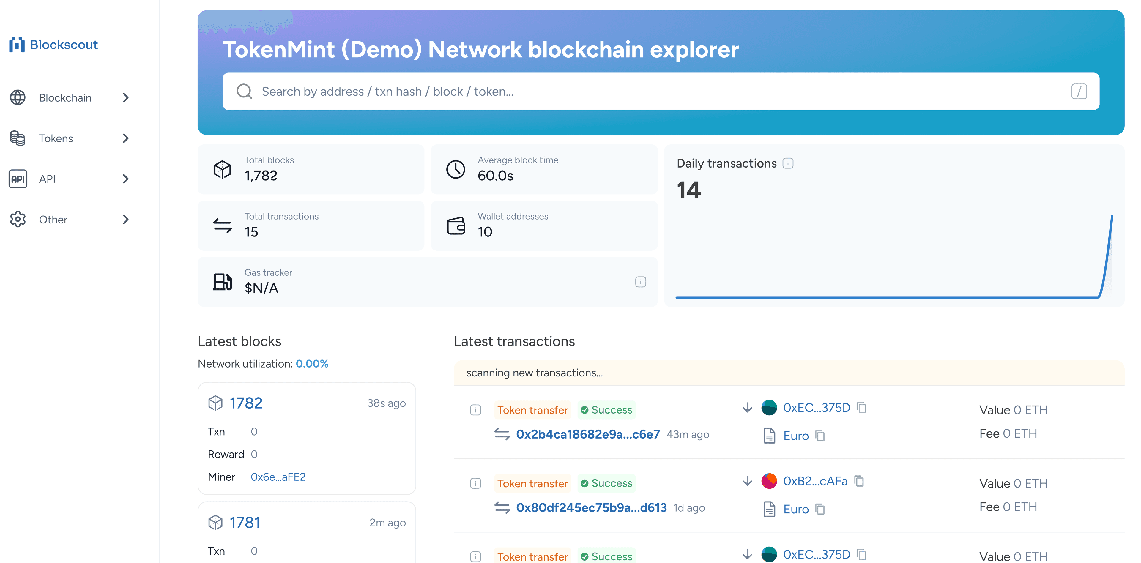This screenshot has width=1141, height=563.
Task: Click the magnifier search icon
Action: 244,91
